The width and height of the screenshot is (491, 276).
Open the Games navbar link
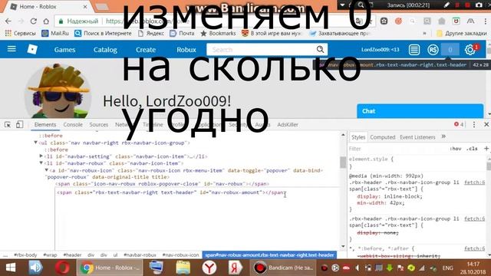[x=64, y=50]
